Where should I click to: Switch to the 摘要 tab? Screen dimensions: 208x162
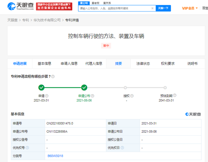(119, 64)
